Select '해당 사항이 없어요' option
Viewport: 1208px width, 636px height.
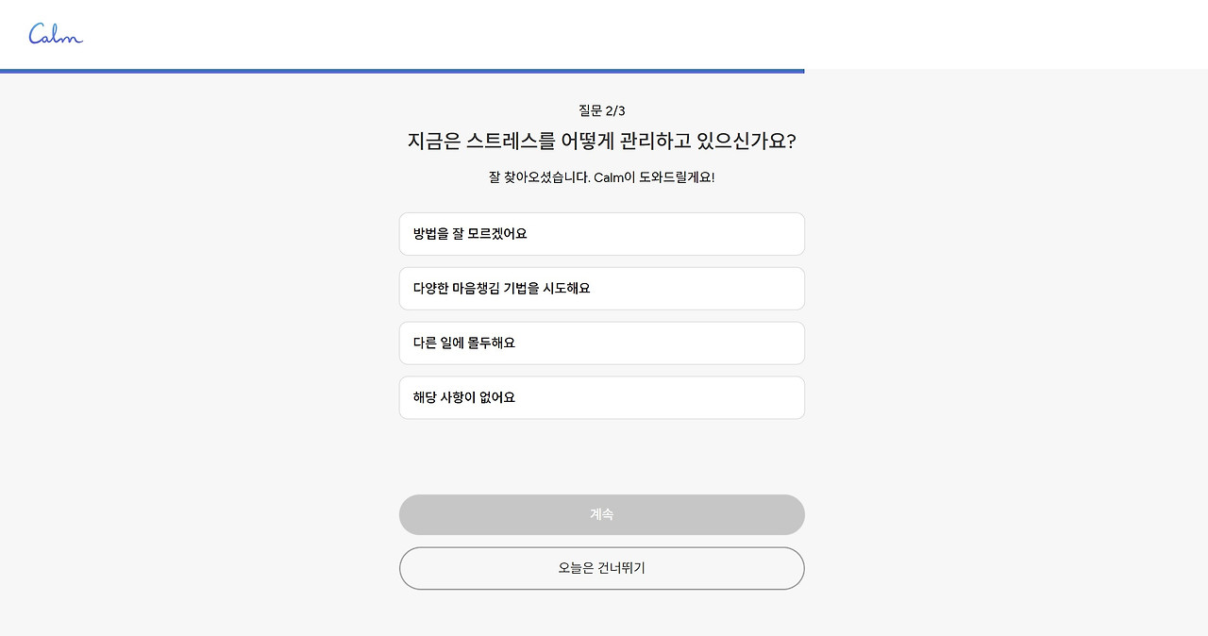pos(601,397)
